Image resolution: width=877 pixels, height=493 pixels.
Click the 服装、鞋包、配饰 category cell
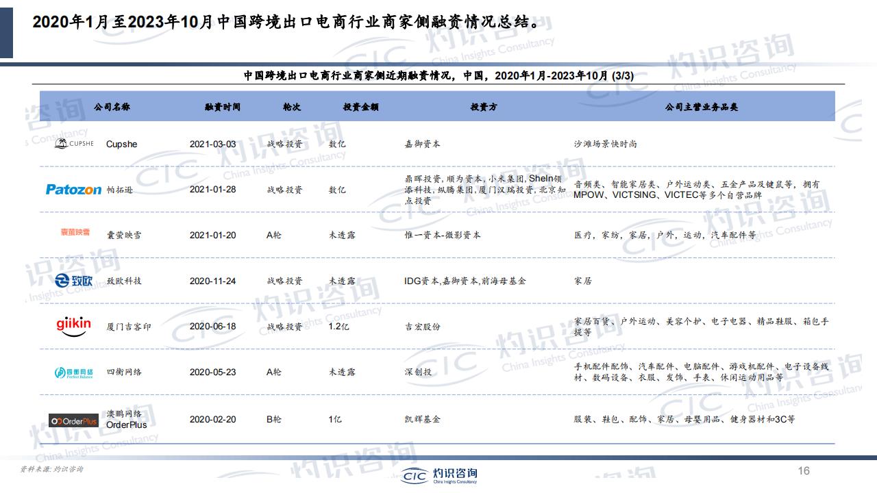point(684,419)
